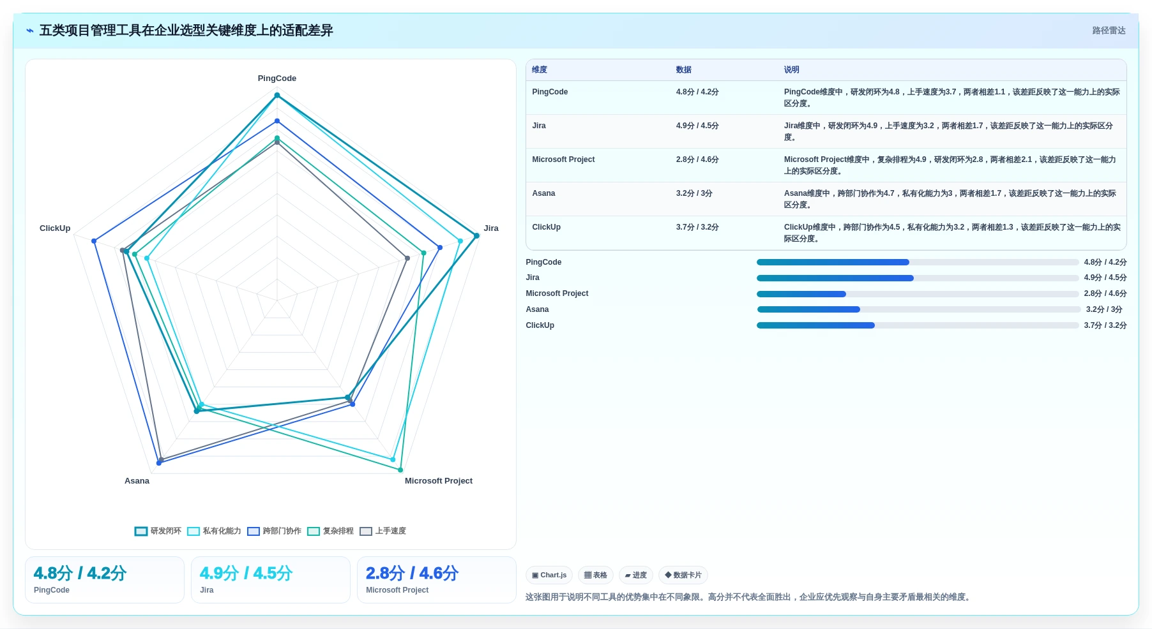Click the 数据 column header
The height and width of the screenshot is (629, 1152).
coord(684,70)
